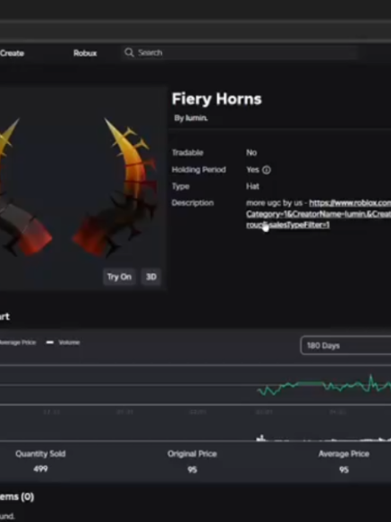The height and width of the screenshot is (522, 391).
Task: Open the roblox.com URL in description
Action: coord(350,203)
